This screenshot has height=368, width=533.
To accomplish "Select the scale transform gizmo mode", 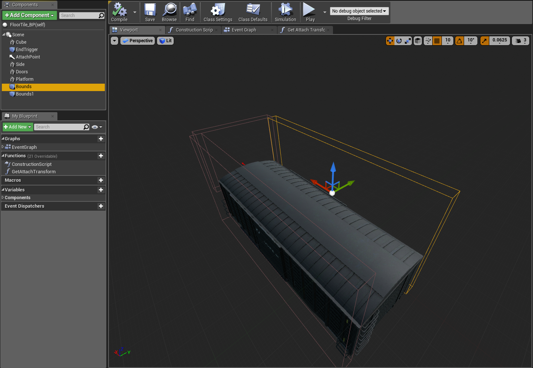I will coord(408,41).
